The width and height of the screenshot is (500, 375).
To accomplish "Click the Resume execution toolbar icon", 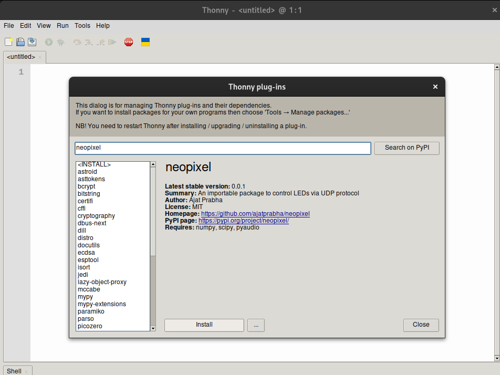I will [x=112, y=42].
